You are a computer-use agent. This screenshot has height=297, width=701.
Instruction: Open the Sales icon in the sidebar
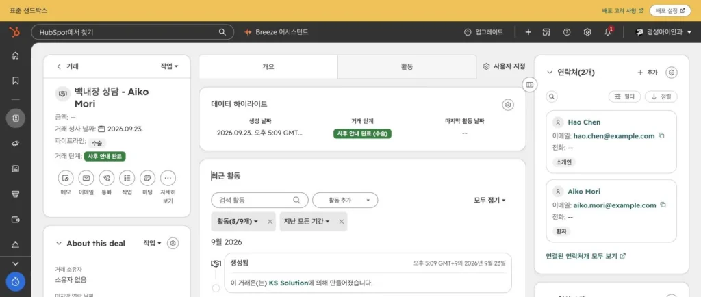(x=15, y=194)
